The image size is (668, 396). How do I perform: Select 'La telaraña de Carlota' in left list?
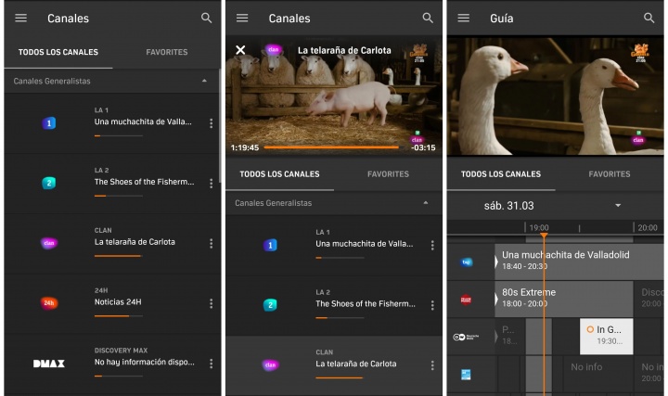pos(135,242)
